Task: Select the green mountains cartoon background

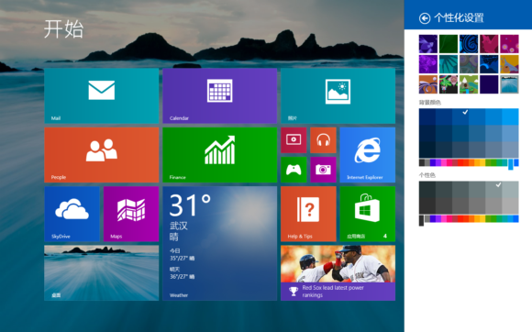Action: pyautogui.click(x=469, y=84)
